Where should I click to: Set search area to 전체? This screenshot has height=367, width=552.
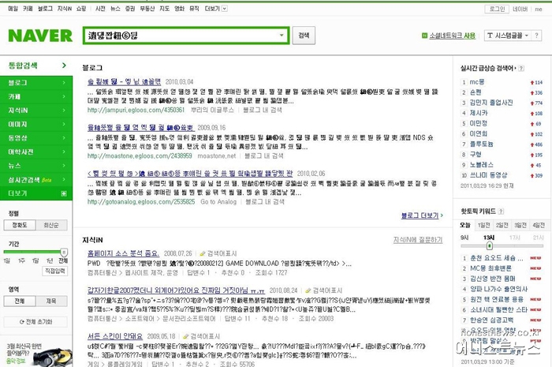click(x=20, y=301)
